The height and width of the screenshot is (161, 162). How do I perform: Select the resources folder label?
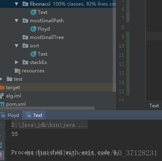click(x=33, y=71)
